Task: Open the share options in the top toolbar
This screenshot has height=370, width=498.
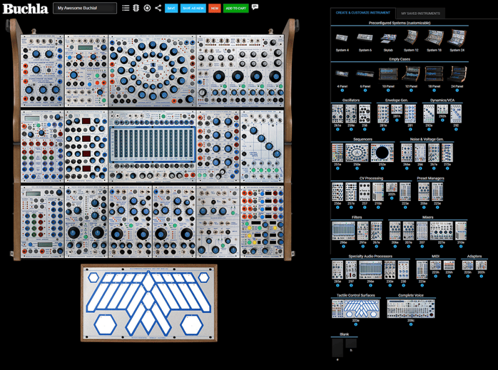Action: (158, 8)
